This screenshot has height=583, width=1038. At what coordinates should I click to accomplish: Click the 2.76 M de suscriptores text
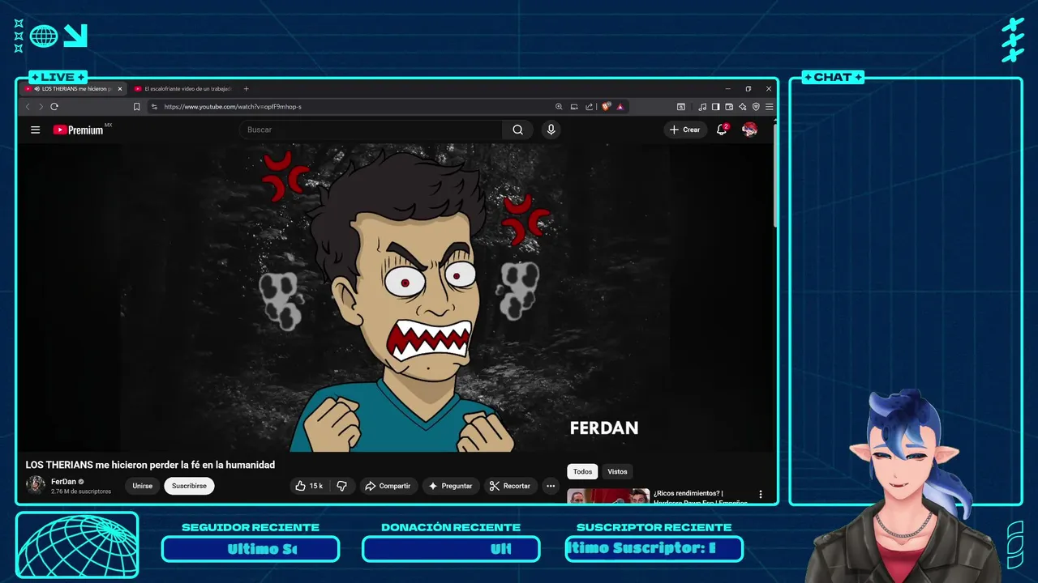[x=81, y=492]
